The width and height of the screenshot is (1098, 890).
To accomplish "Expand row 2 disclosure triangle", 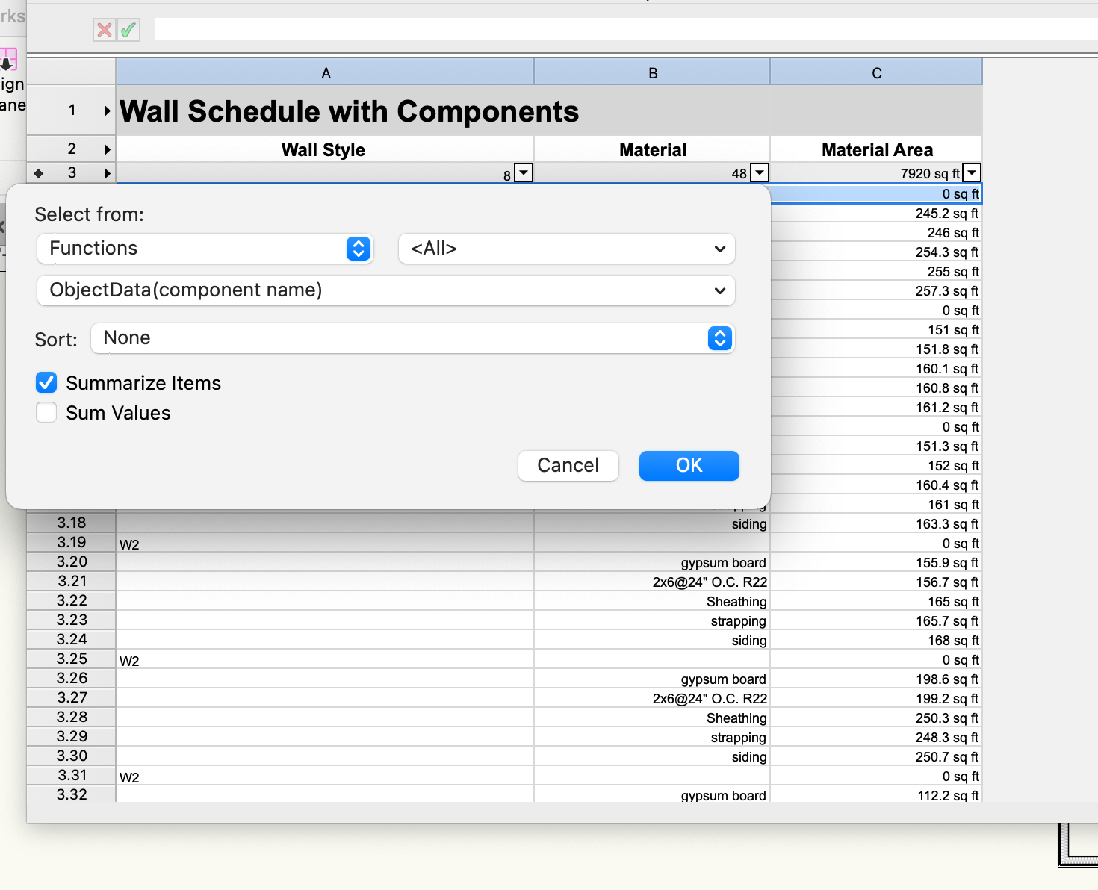I will pos(107,149).
